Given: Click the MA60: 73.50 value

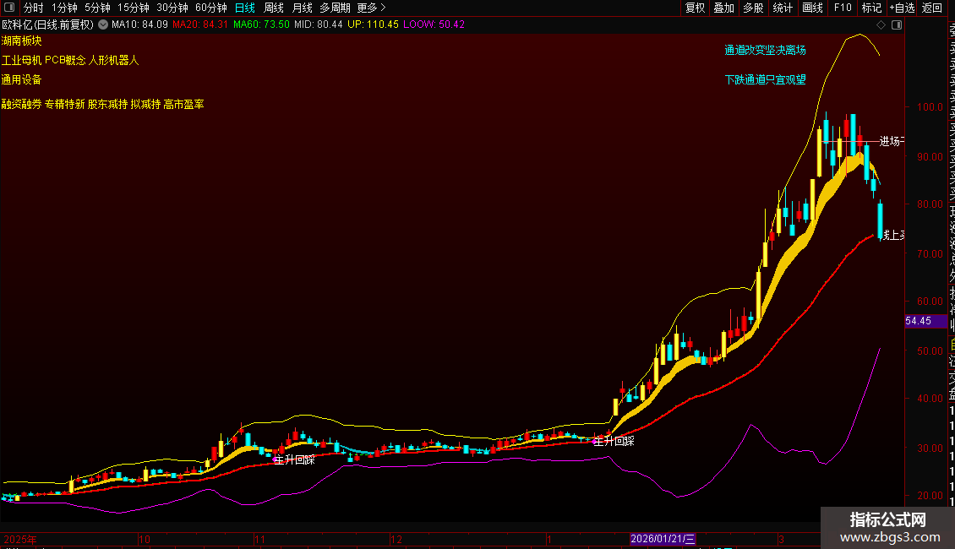Looking at the screenshot, I should pos(261,24).
